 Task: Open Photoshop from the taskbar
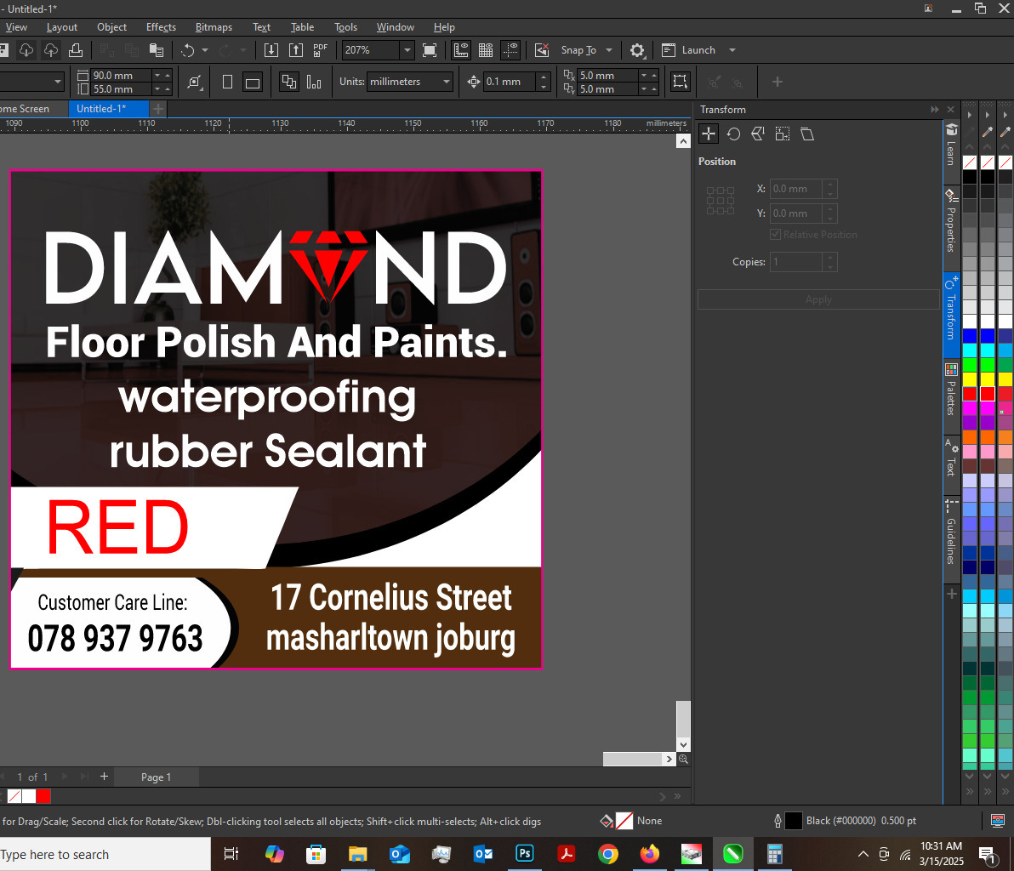click(524, 854)
